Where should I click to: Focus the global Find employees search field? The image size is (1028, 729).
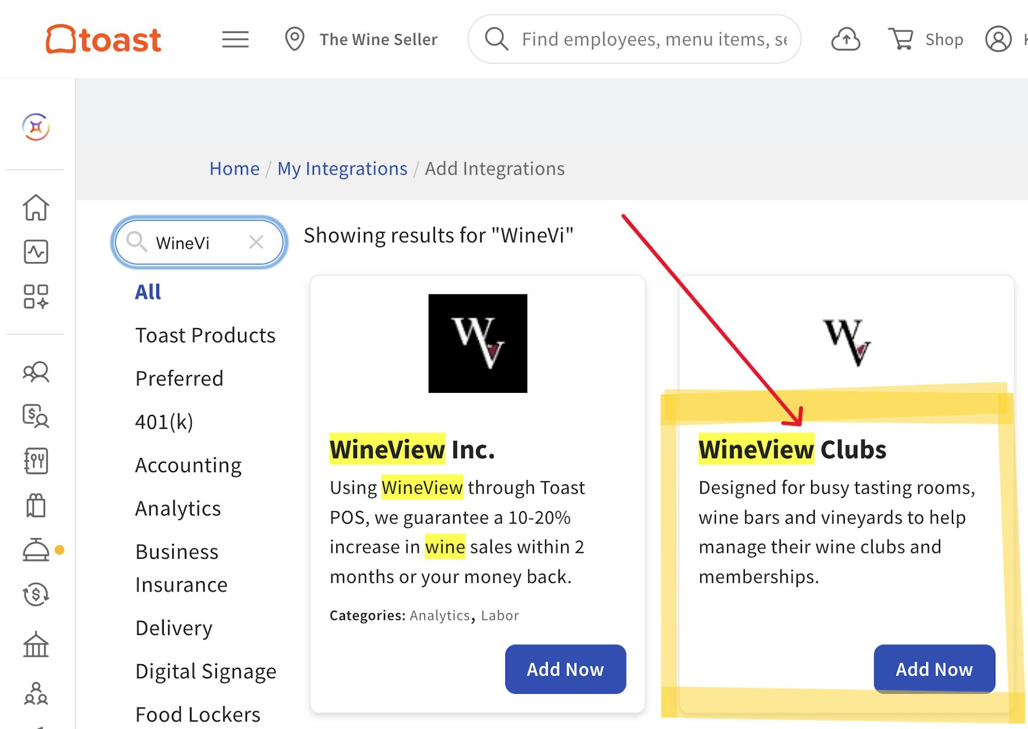654,39
